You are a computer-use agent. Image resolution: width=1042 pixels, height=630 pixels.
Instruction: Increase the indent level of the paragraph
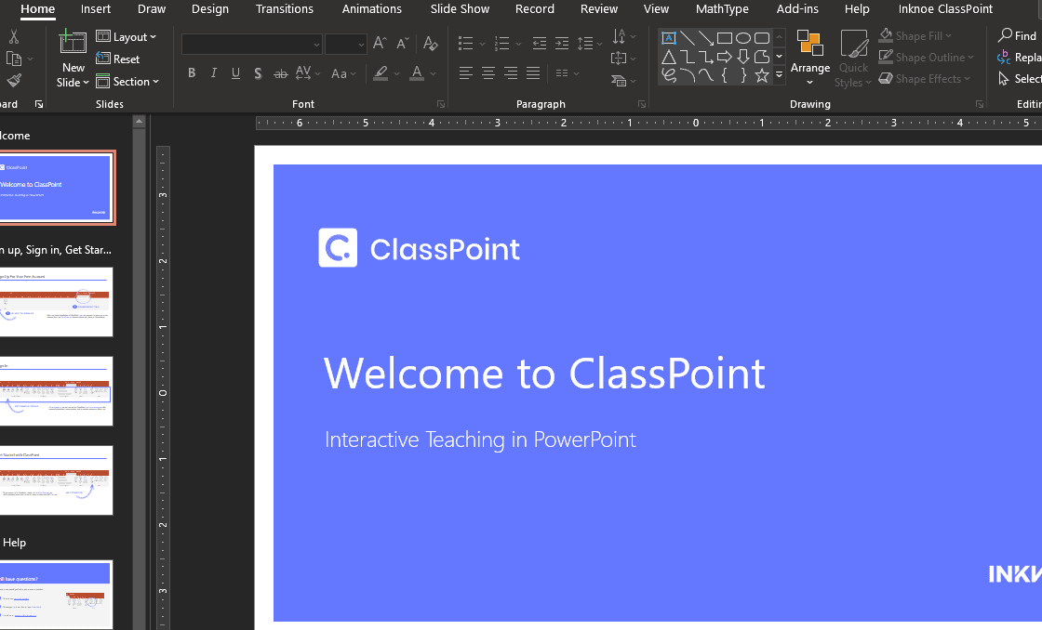point(561,41)
